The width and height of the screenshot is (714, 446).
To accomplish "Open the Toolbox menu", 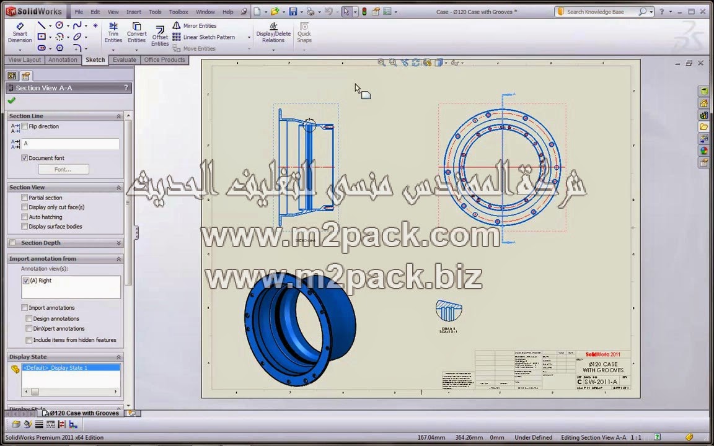I will click(x=178, y=12).
